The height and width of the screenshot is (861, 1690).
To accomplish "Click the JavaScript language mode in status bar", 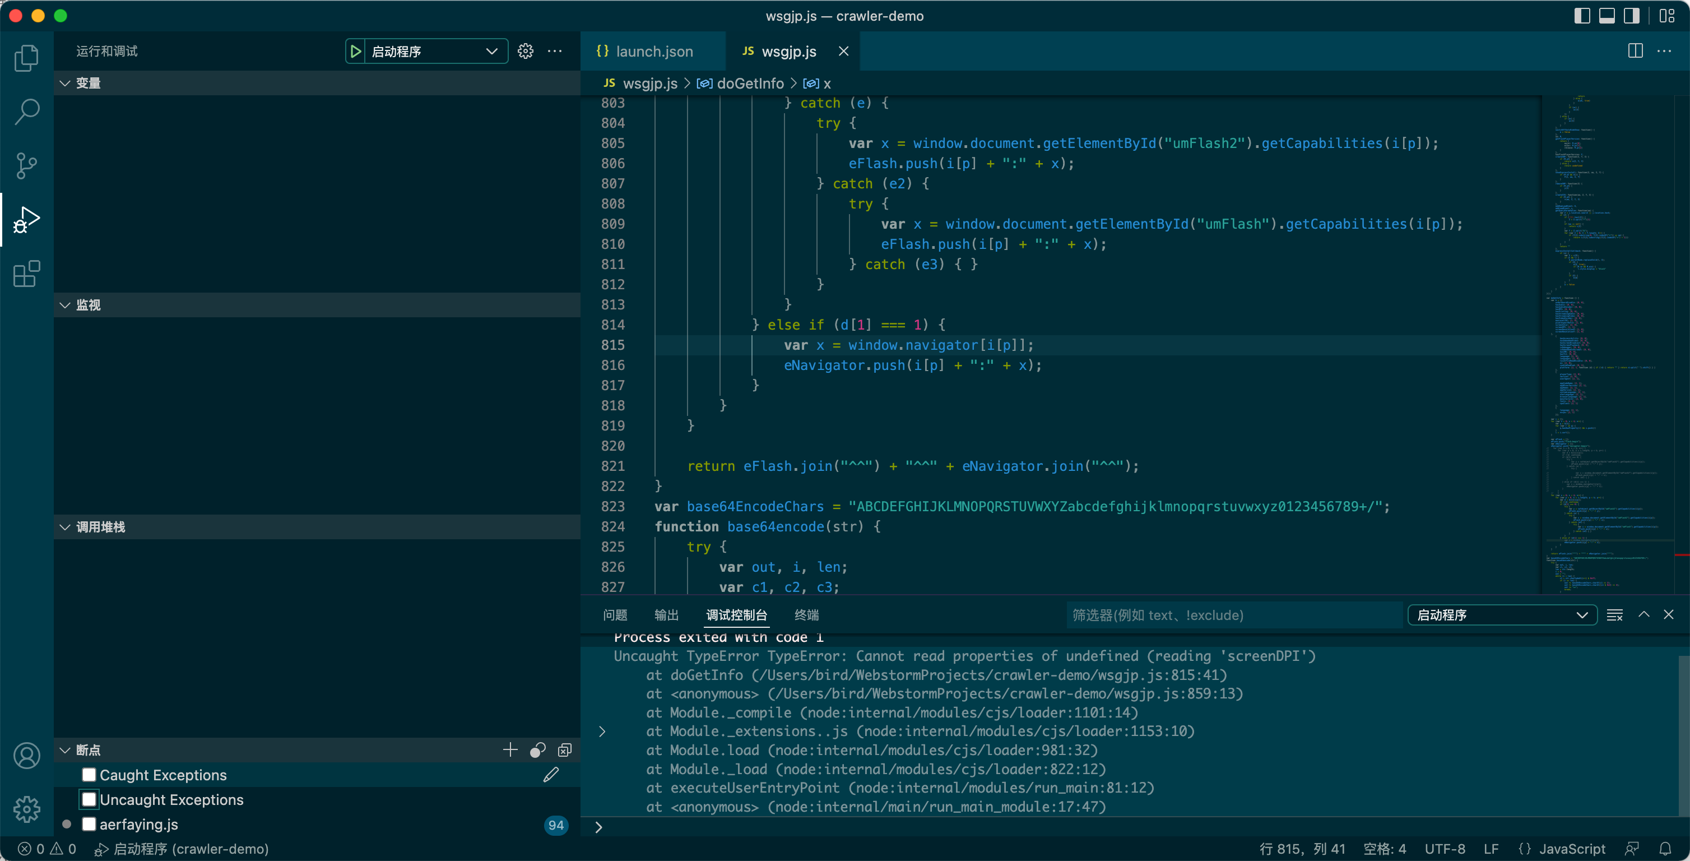I will tap(1572, 849).
